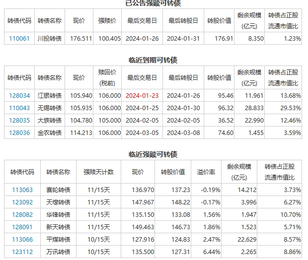Click red date 2024-01-23
The image size is (308, 260).
[x=142, y=96]
